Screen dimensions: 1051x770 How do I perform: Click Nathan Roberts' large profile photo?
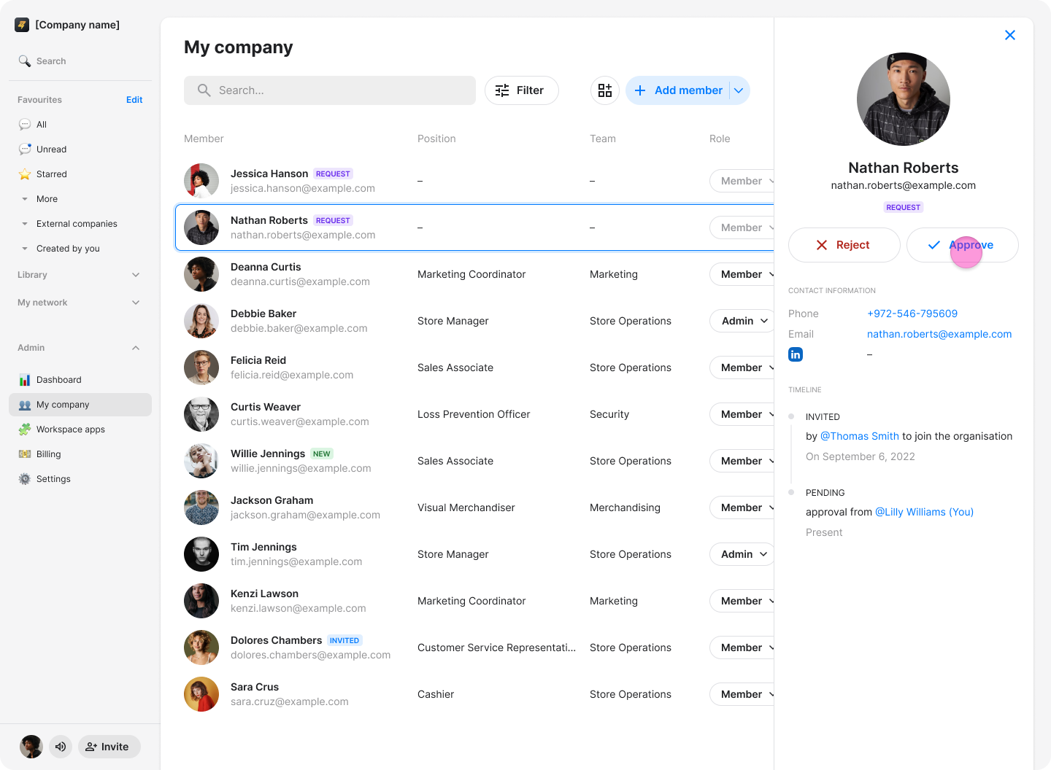904,99
